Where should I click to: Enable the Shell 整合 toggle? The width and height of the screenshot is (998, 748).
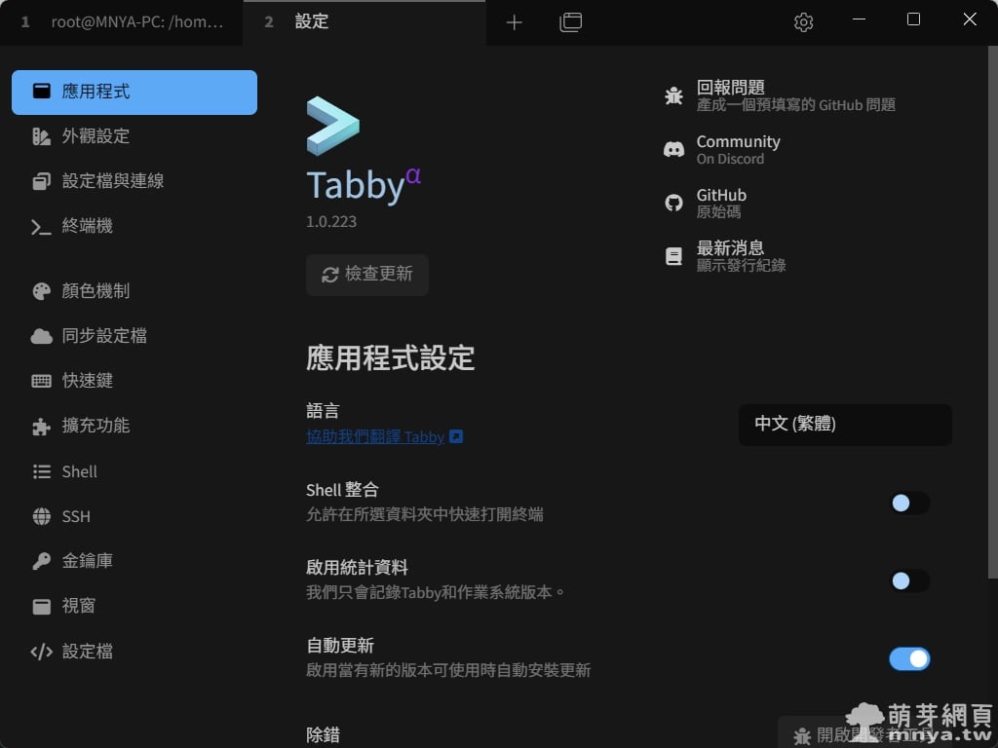(909, 503)
